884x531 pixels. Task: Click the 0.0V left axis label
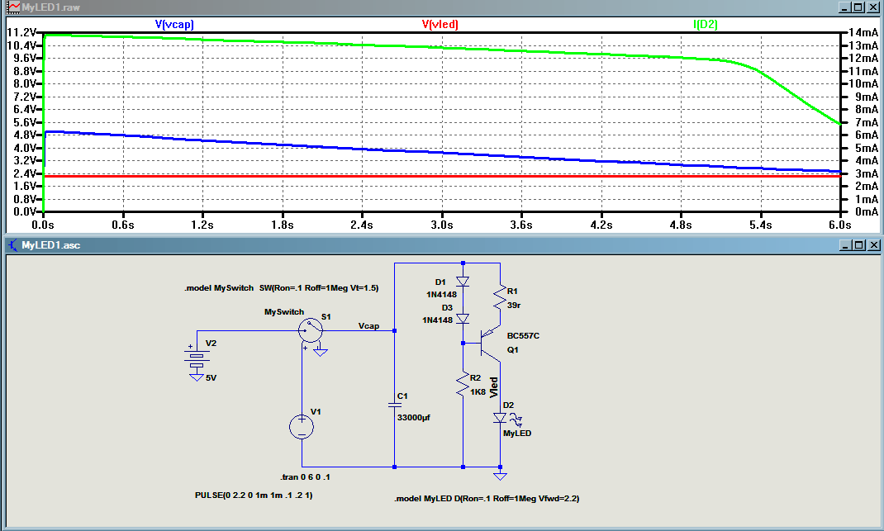coord(24,212)
